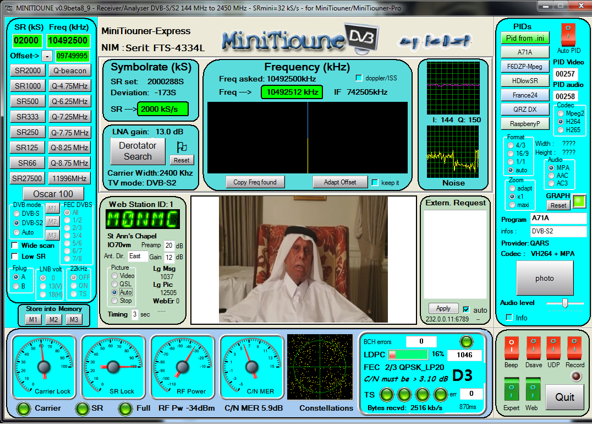The width and height of the screenshot is (592, 425).
Task: Select Mpeg2 codec option
Action: 561,113
